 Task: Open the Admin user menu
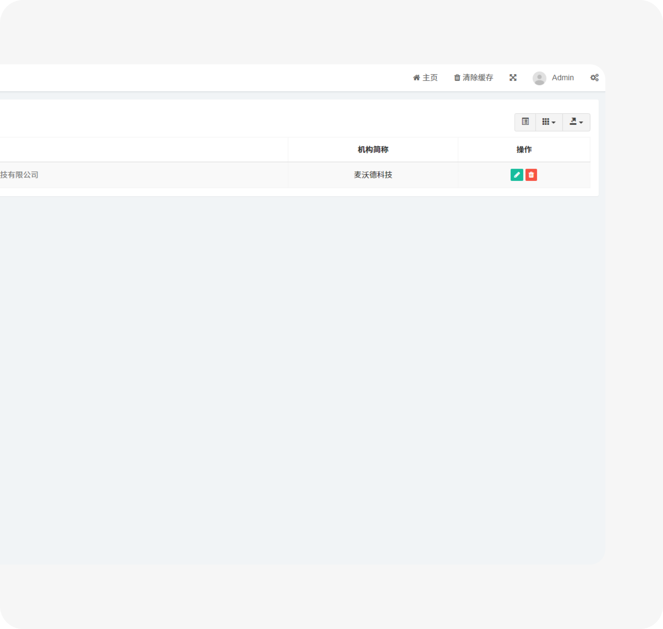563,78
